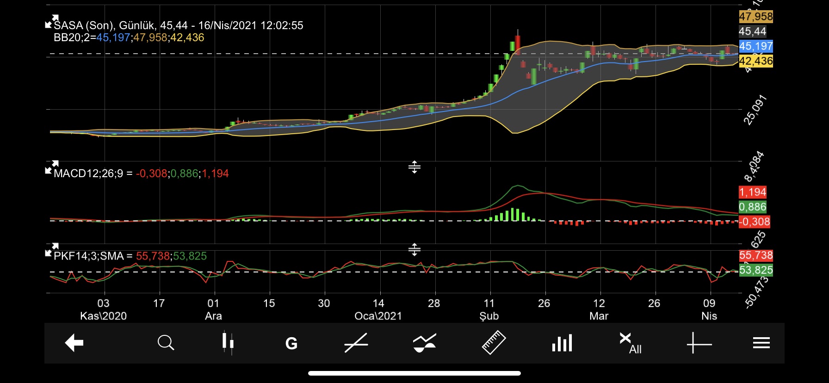
Task: Open the indicators icon with wave line
Action: (x=424, y=343)
